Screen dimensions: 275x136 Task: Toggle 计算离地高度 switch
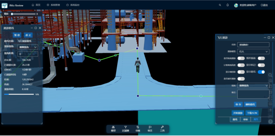pos(241,65)
